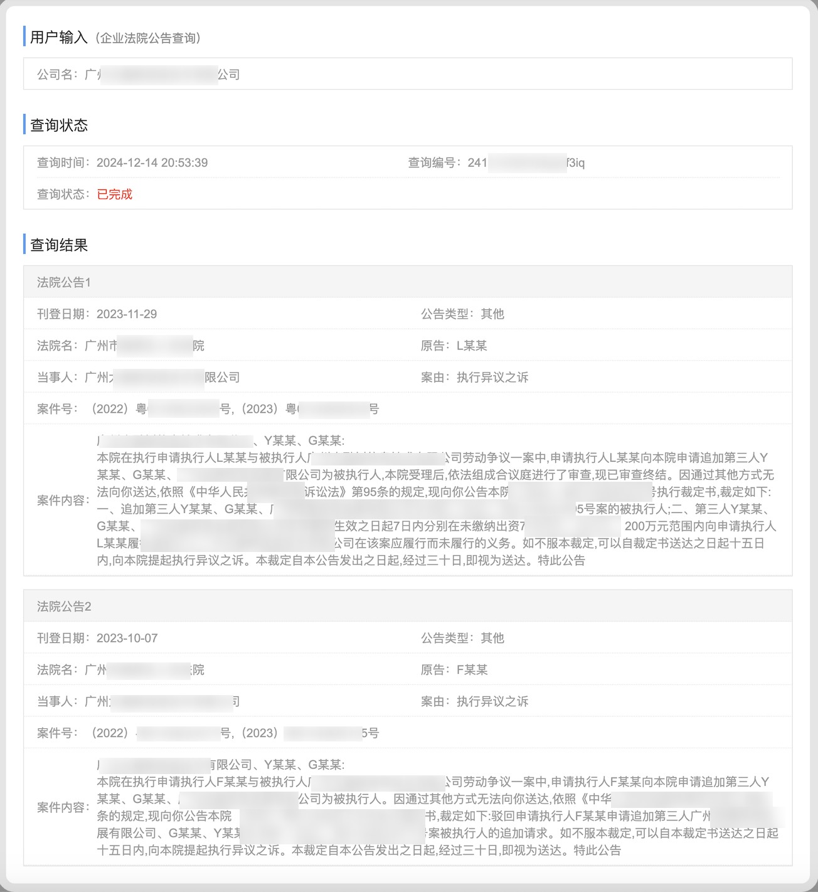Click the 案件内容 text in 法院公告2

[433, 807]
